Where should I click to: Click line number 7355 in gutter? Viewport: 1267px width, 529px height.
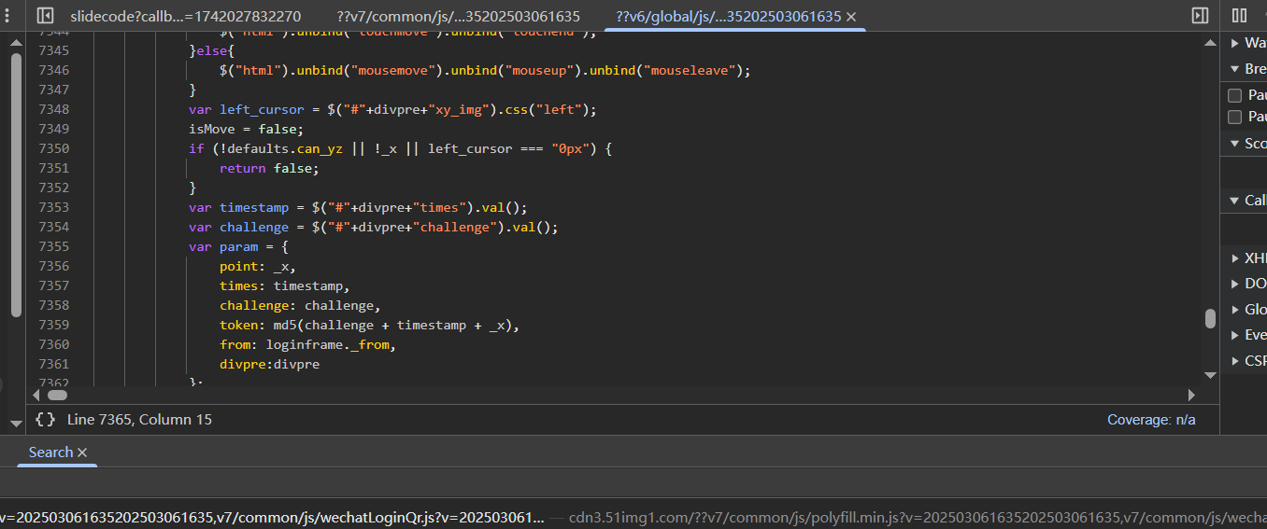(53, 246)
